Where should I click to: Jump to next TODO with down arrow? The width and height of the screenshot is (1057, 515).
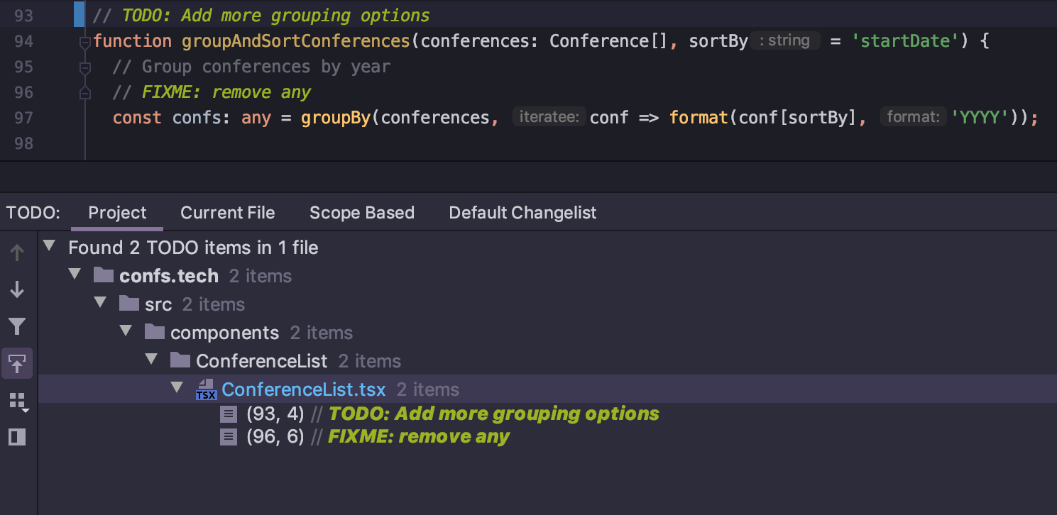[17, 289]
